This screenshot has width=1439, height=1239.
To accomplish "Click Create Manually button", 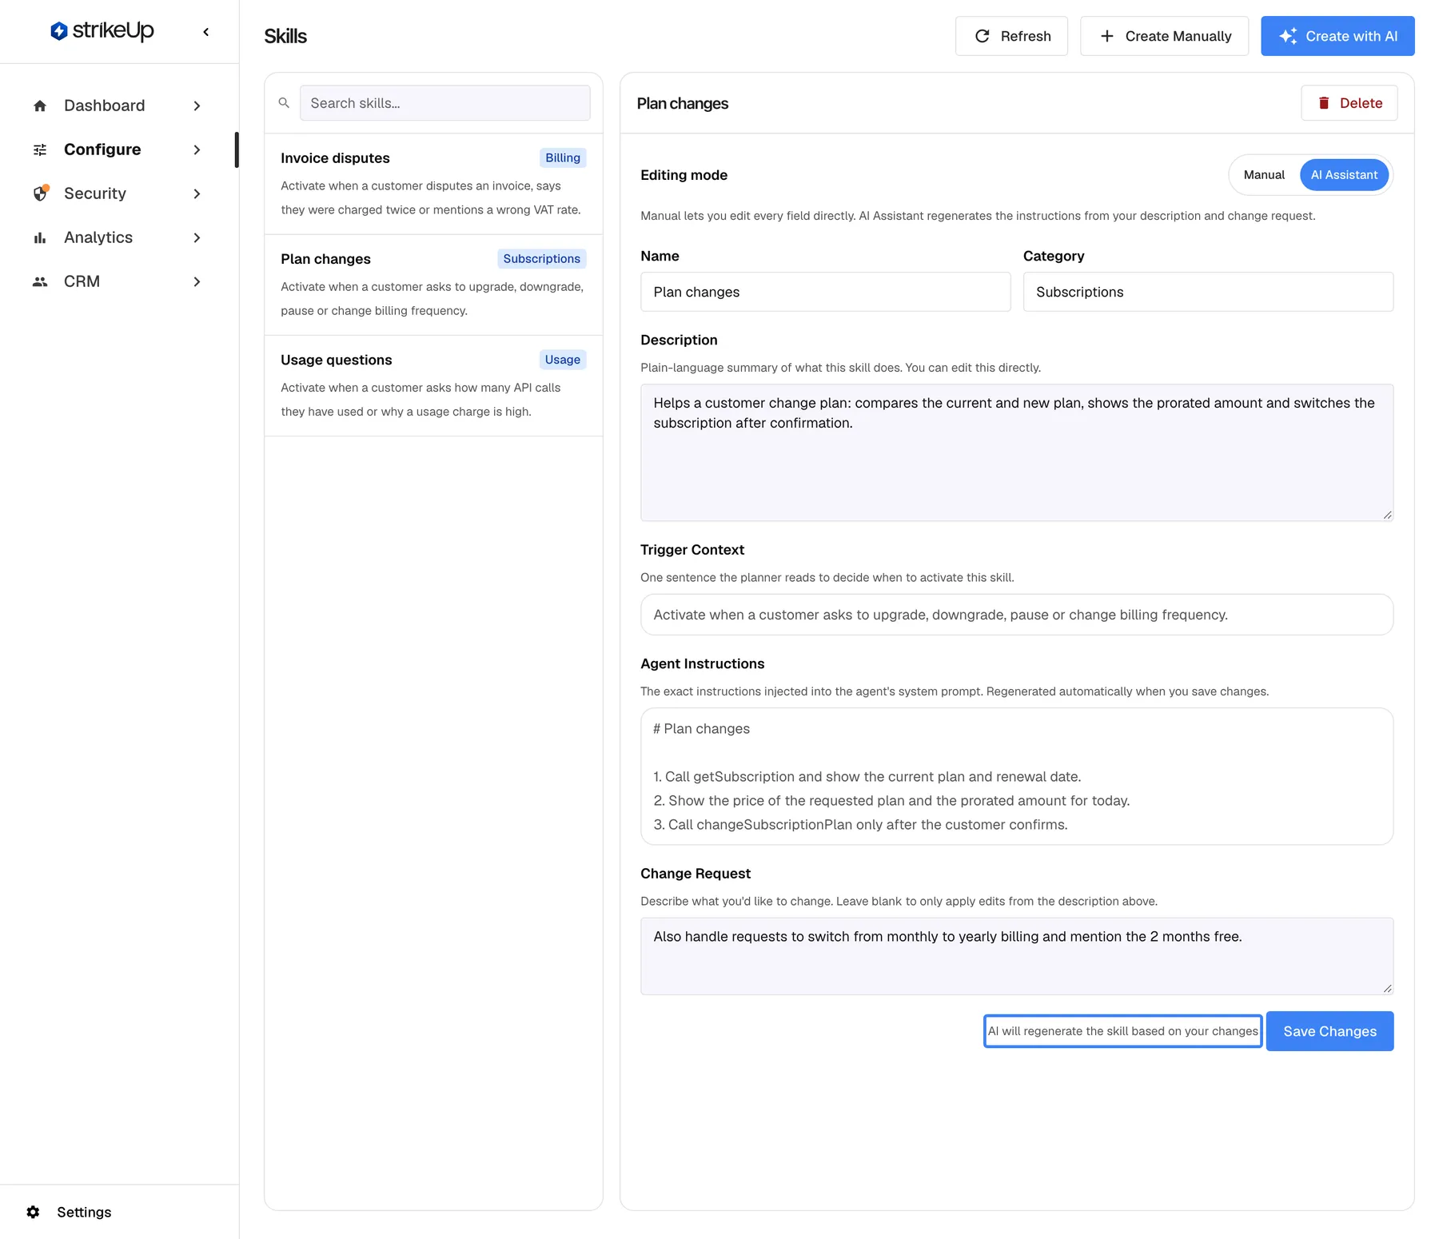I will [x=1164, y=36].
